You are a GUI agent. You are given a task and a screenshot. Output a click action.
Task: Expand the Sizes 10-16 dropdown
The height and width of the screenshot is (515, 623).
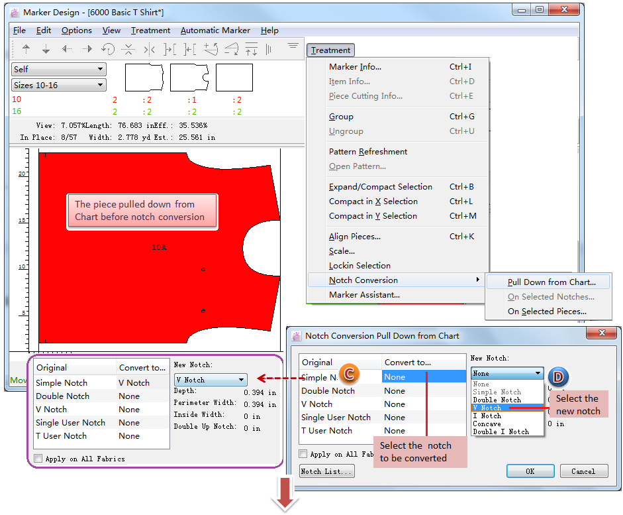tap(58, 85)
